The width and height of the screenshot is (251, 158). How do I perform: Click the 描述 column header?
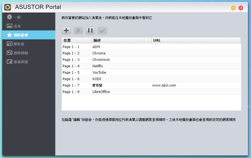tap(121, 40)
